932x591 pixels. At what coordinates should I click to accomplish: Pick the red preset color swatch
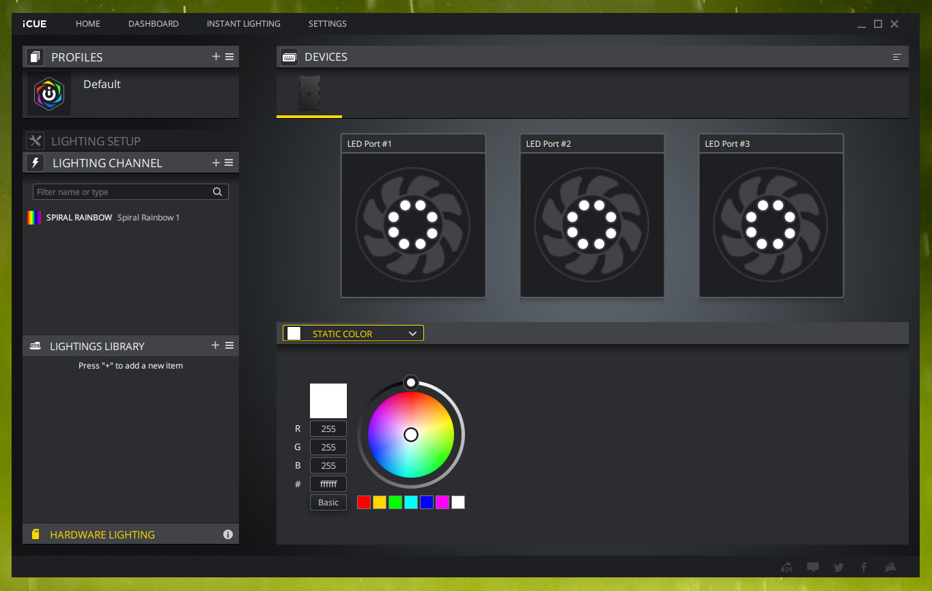pyautogui.click(x=364, y=502)
